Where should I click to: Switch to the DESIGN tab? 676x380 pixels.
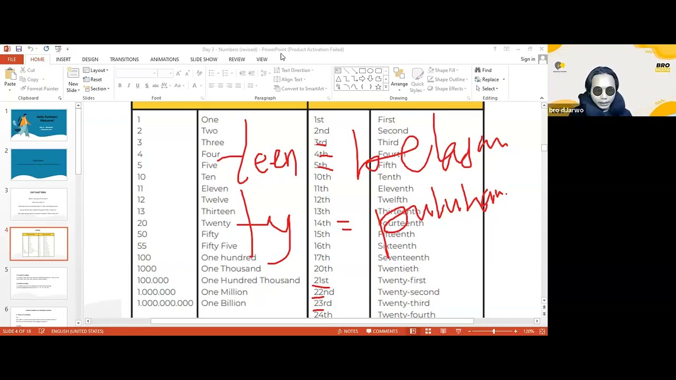pyautogui.click(x=90, y=60)
